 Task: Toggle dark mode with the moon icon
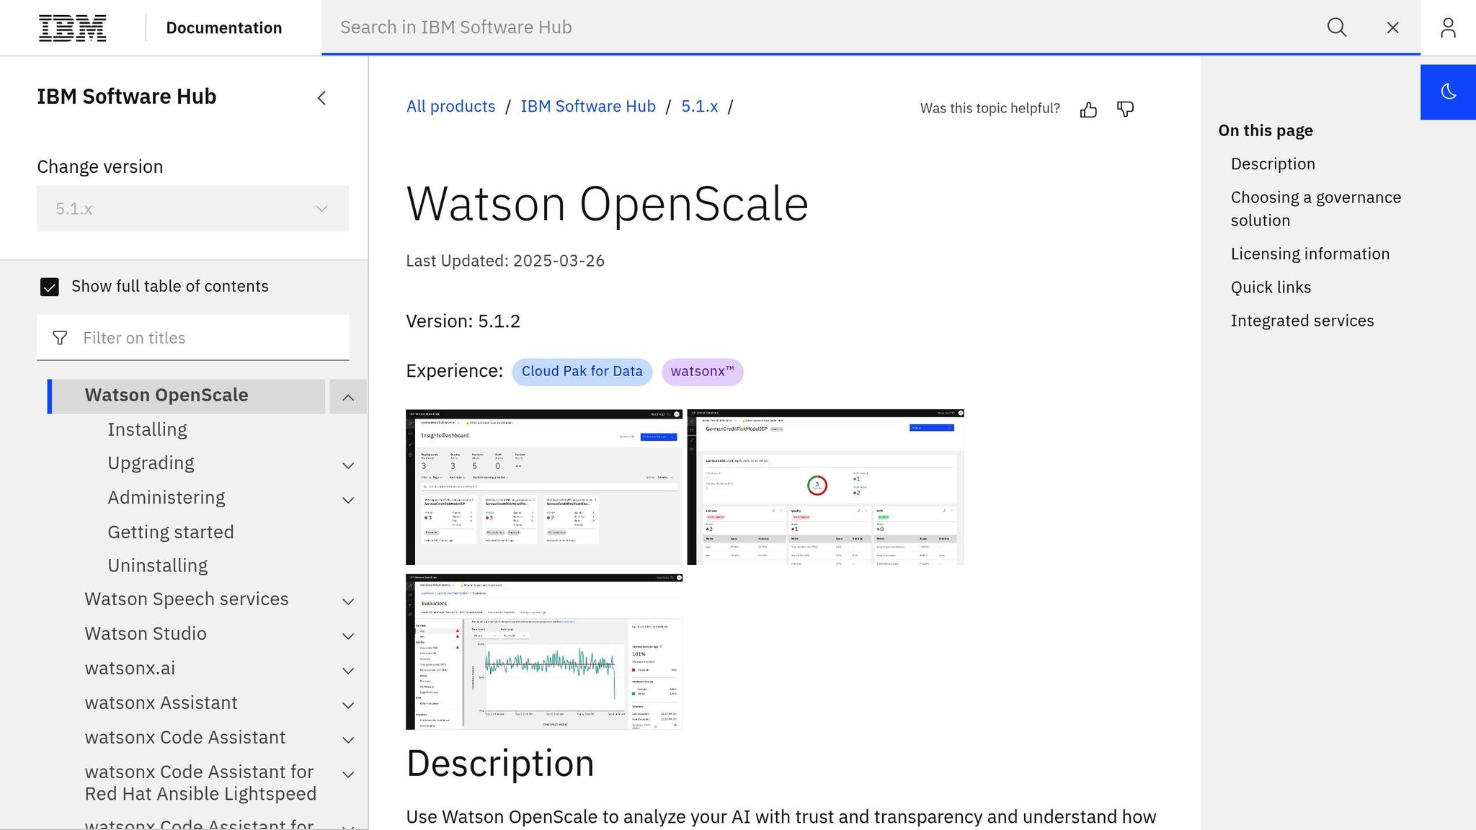pos(1448,92)
